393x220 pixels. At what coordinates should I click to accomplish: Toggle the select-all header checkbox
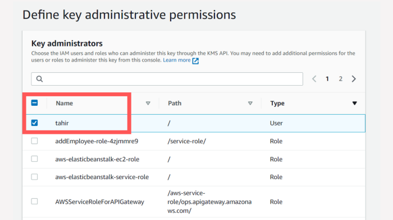pos(35,103)
